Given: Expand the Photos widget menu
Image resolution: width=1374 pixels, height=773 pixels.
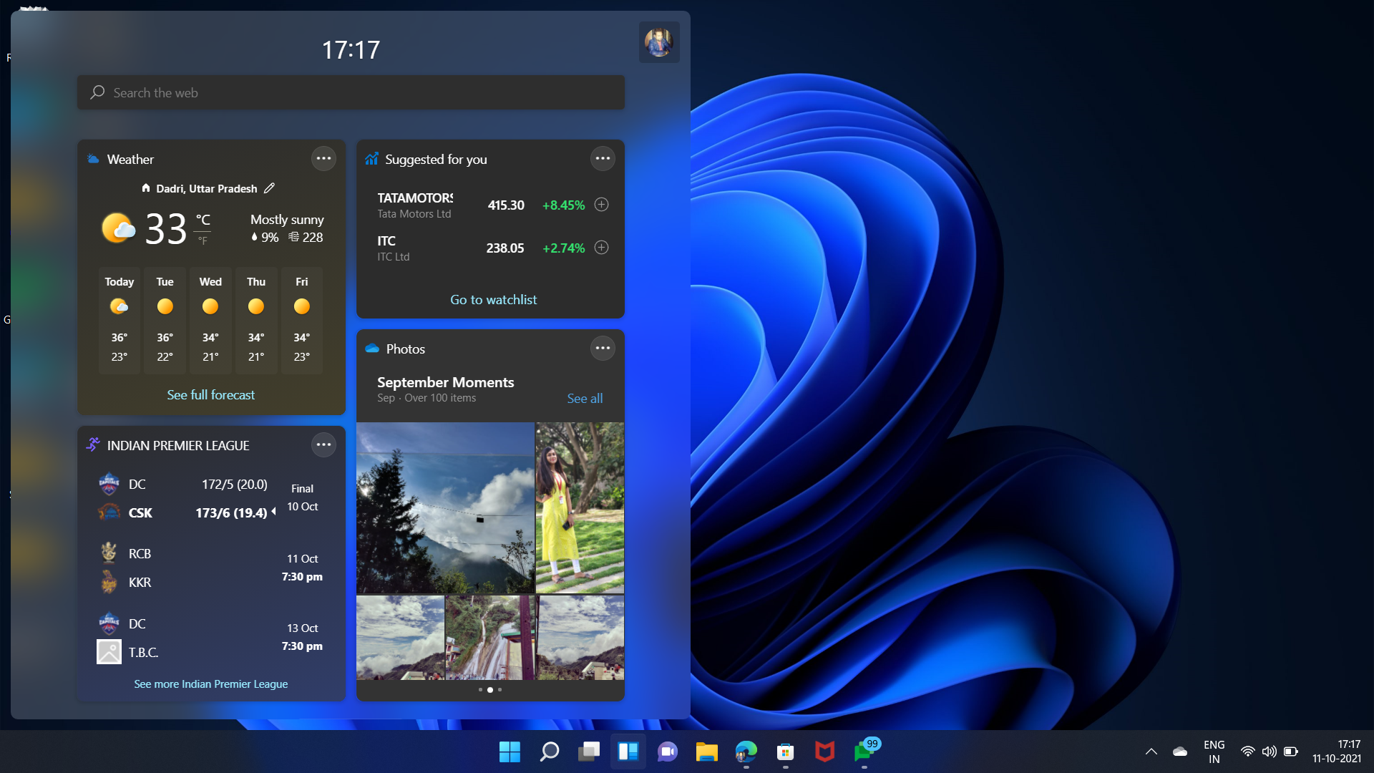Looking at the screenshot, I should point(602,347).
